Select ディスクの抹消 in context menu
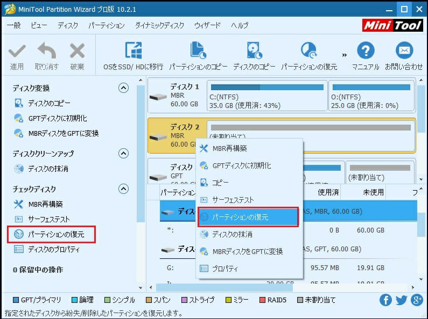 pos(249,234)
